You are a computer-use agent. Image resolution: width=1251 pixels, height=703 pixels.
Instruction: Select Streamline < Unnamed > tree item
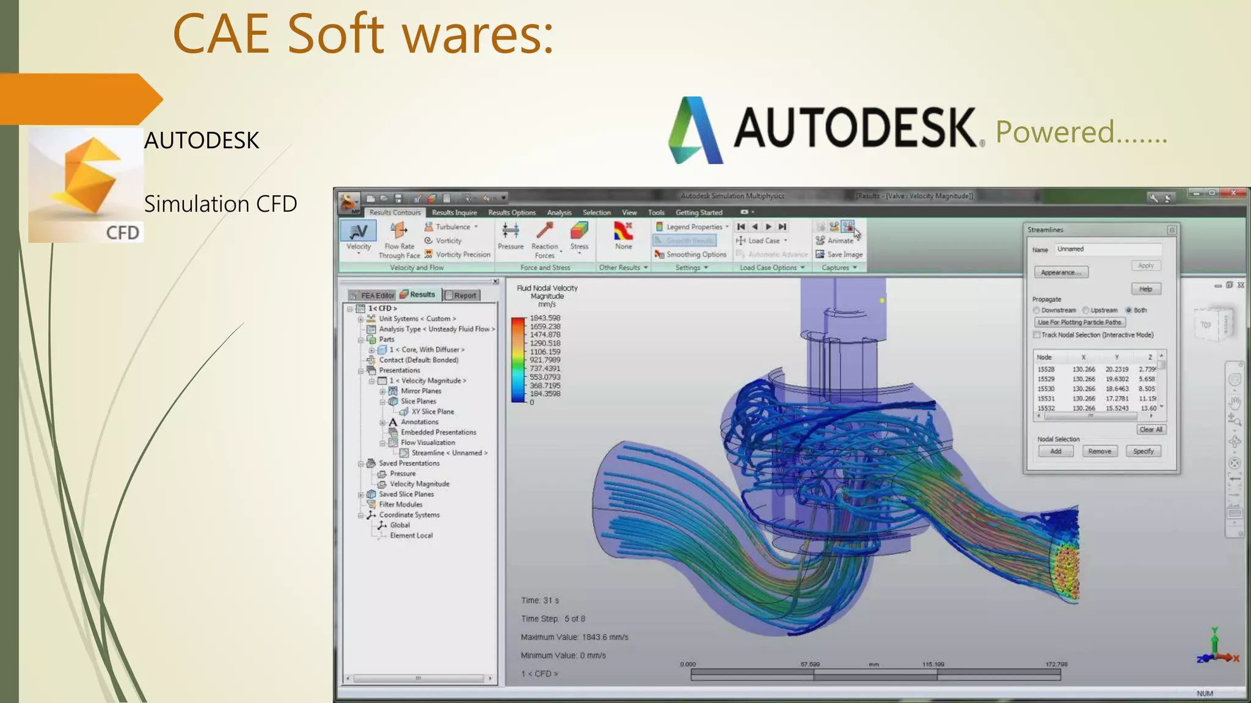(x=443, y=453)
